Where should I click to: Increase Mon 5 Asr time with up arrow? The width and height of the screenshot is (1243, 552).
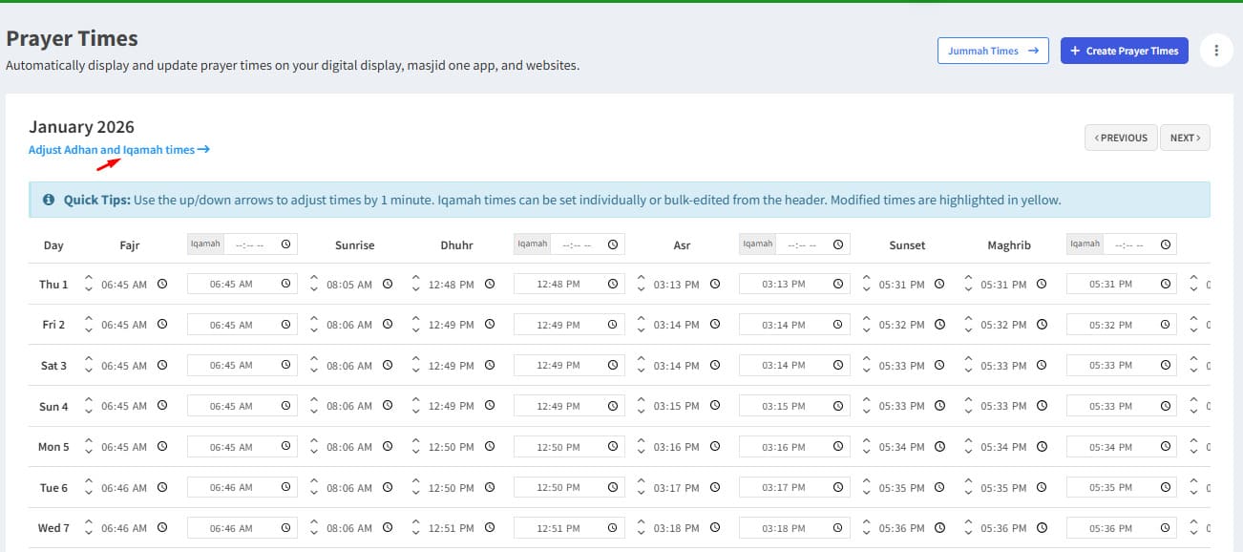pyautogui.click(x=642, y=440)
